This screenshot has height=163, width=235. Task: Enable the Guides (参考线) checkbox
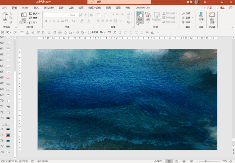(89, 32)
